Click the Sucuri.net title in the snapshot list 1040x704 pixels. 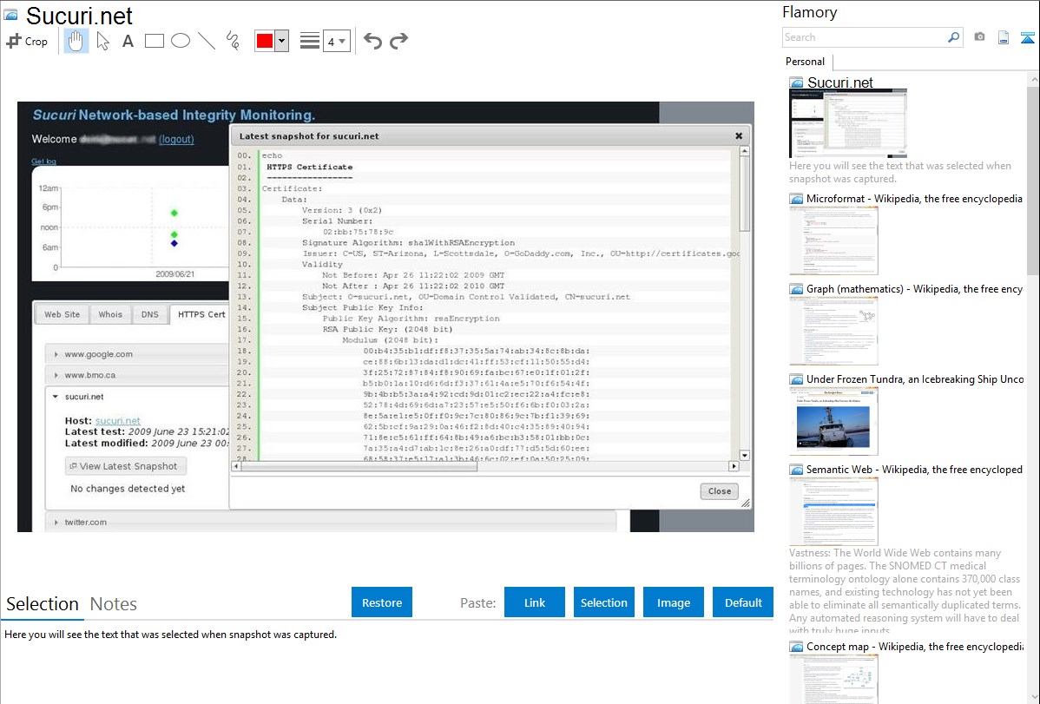pos(839,82)
